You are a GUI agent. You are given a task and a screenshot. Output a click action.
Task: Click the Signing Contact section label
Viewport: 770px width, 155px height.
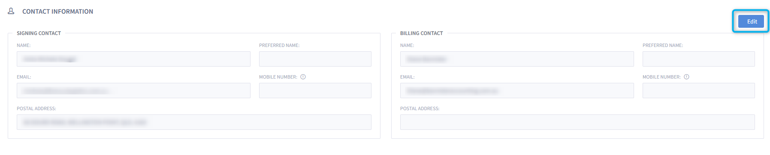pos(39,33)
